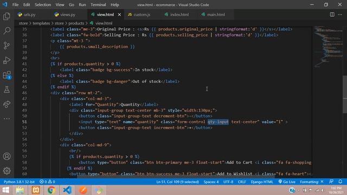
Task: Click the 'store' root breadcrumb
Action: coord(23,23)
